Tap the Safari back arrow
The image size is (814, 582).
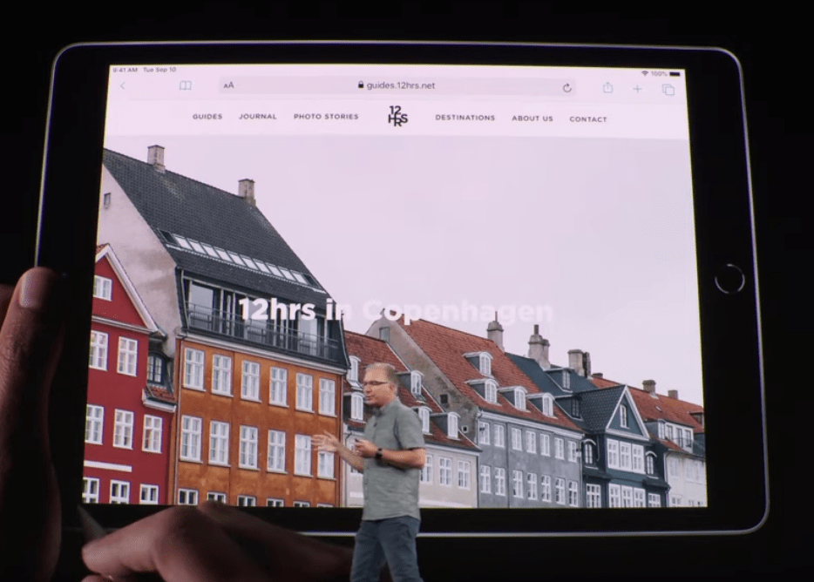123,85
